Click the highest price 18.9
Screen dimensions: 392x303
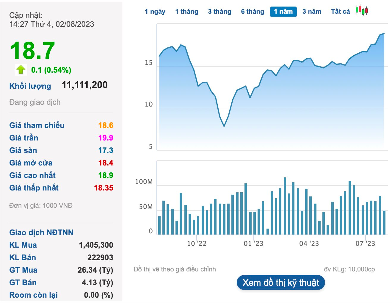pos(106,175)
